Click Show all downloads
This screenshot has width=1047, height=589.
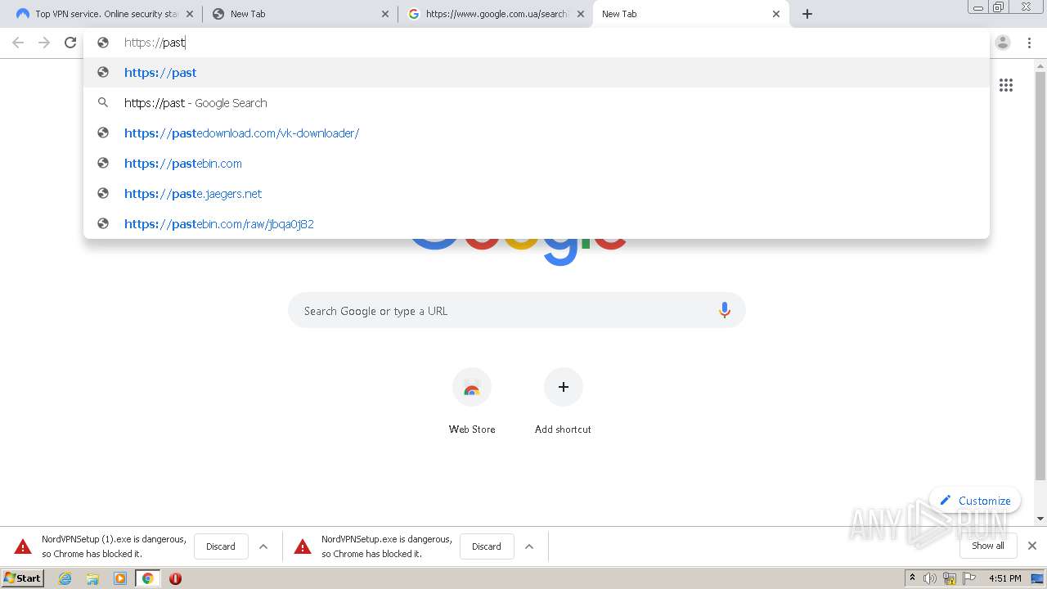click(988, 546)
